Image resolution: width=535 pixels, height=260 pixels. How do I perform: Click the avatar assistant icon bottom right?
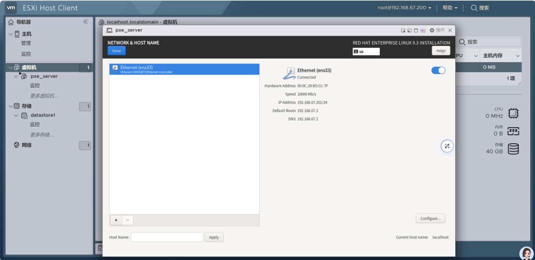(x=526, y=254)
